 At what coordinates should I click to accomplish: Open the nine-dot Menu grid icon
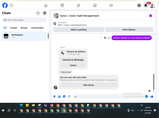pyautogui.click(x=139, y=5)
